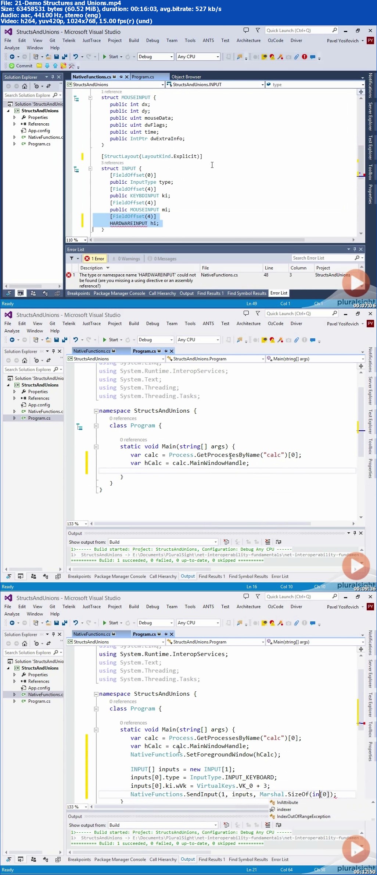Pin the Program.cs tab in the Ln 16 window

166,351
